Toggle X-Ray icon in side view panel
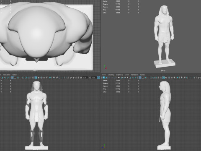 tap(198, 78)
